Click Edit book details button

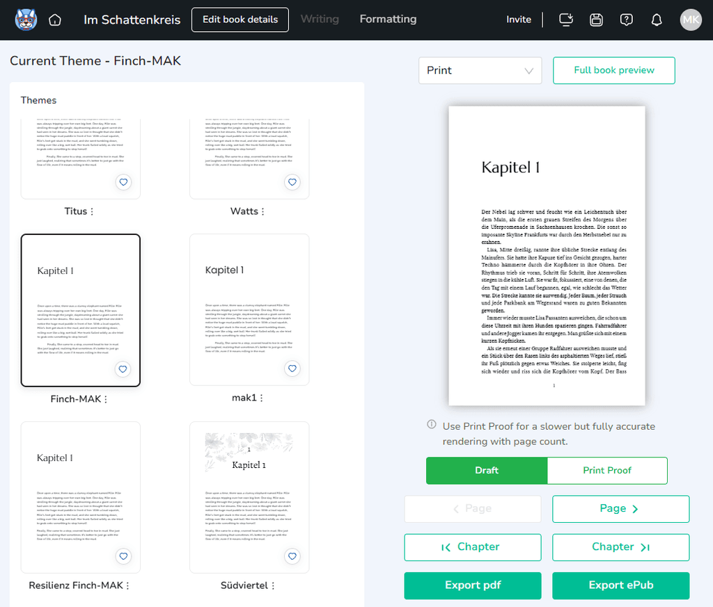(240, 19)
